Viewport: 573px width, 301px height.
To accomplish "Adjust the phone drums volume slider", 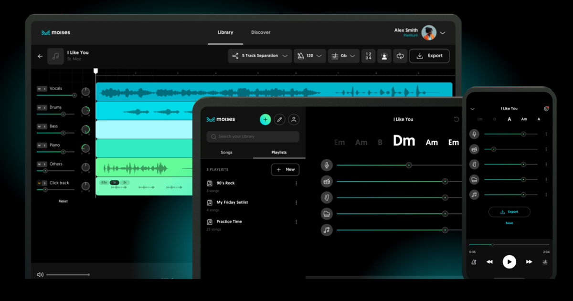I will (511, 149).
